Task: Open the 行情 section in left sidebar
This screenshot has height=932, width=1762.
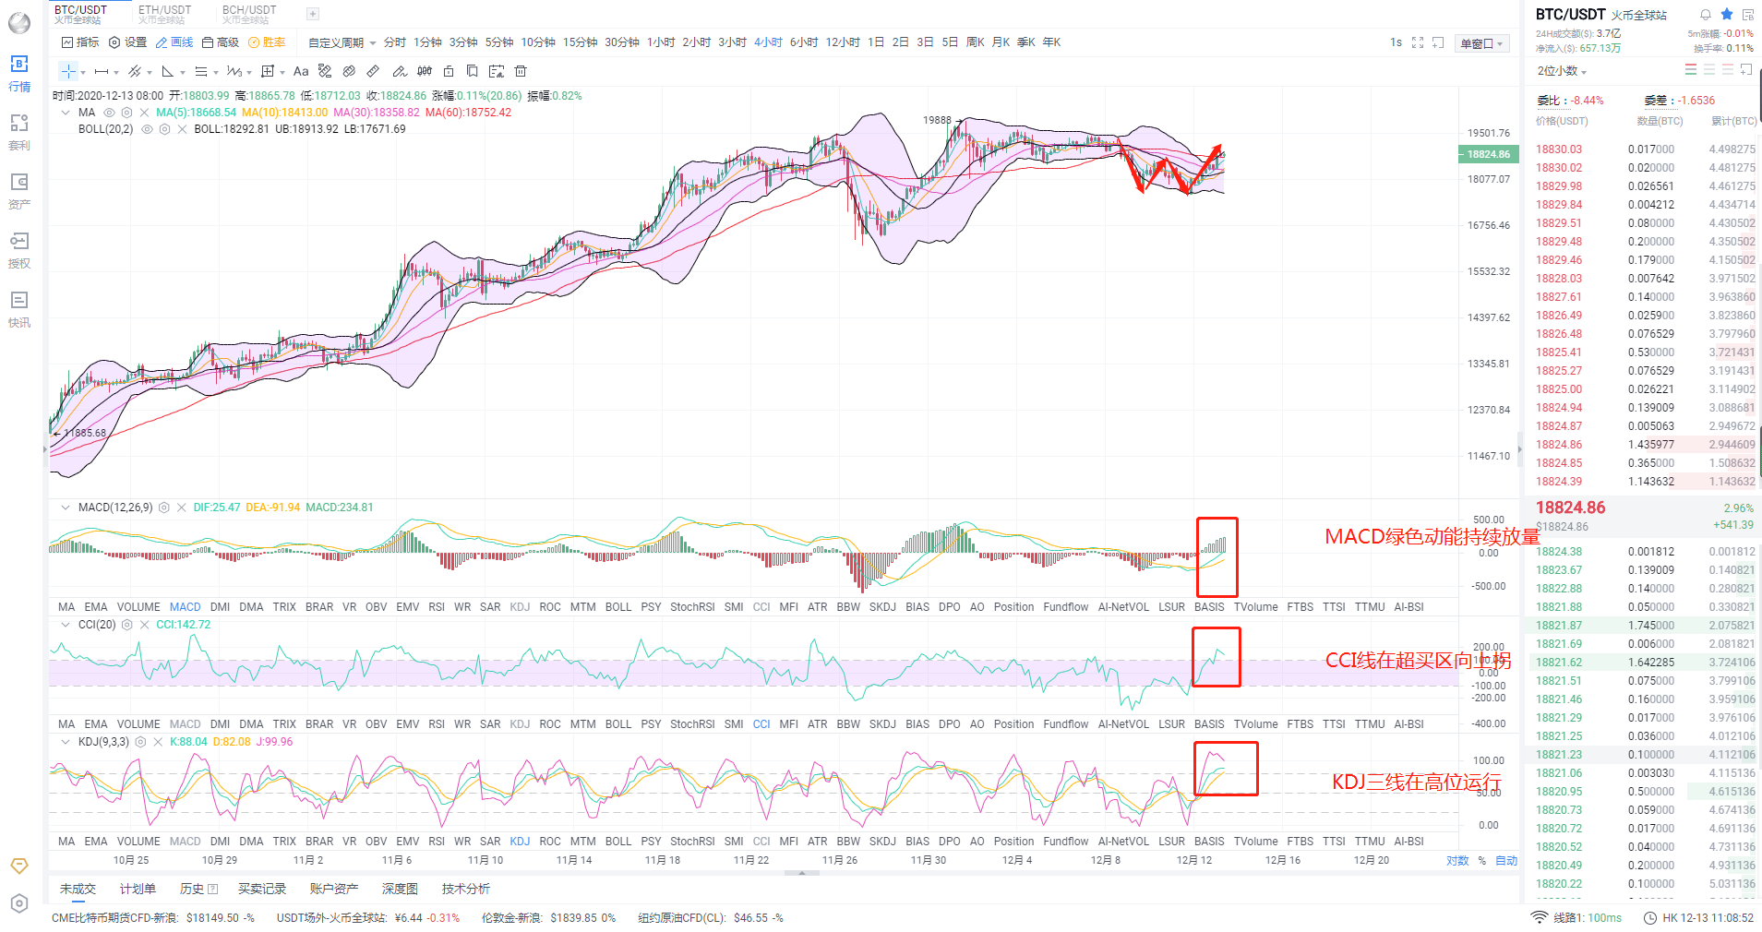Action: pyautogui.click(x=19, y=74)
